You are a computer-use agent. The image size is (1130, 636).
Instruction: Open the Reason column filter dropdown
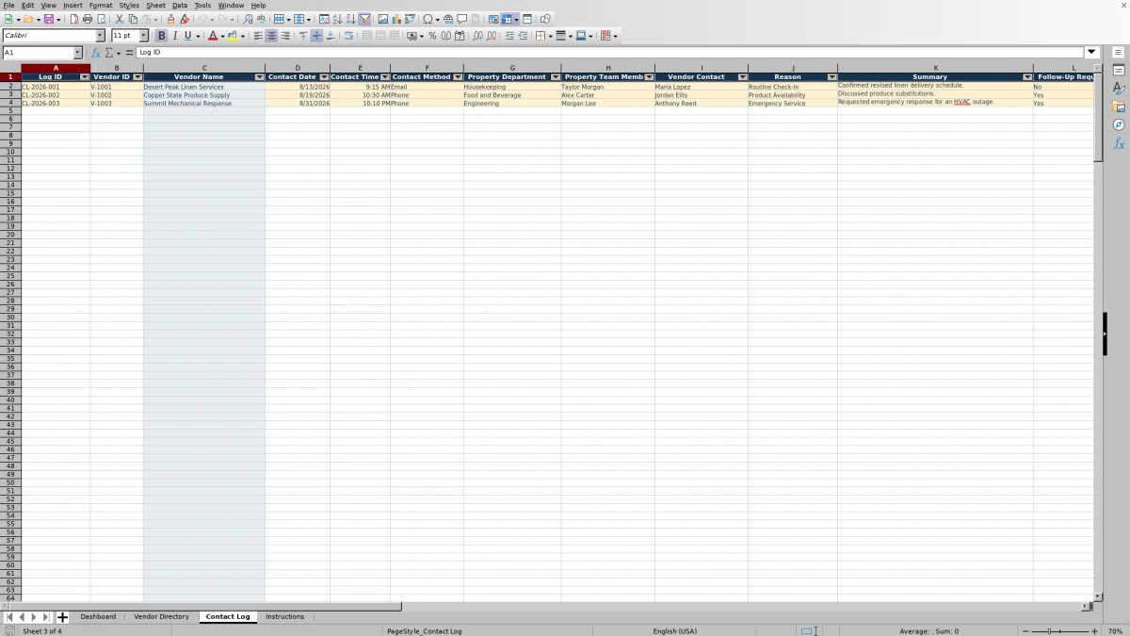[x=831, y=77]
